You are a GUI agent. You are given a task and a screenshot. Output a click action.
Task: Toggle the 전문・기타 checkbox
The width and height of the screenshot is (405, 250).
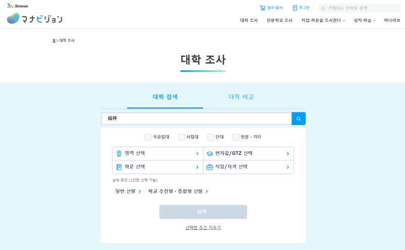(236, 137)
